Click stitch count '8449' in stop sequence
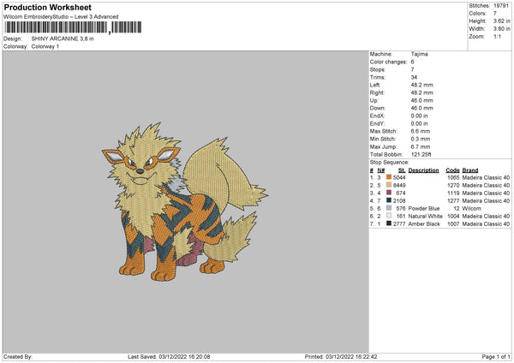The height and width of the screenshot is (363, 514). [x=399, y=186]
